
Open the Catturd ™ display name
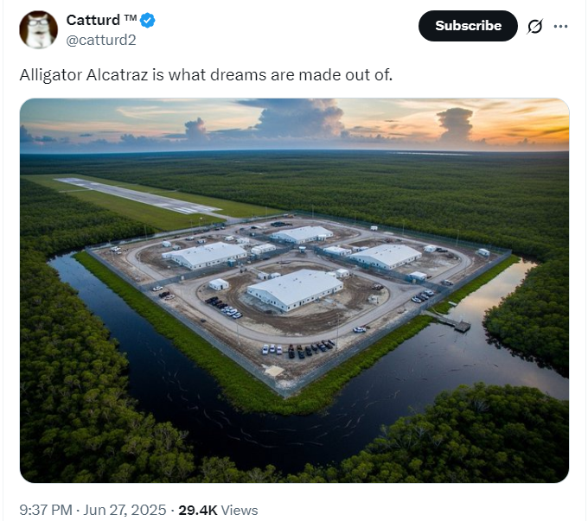(101, 20)
